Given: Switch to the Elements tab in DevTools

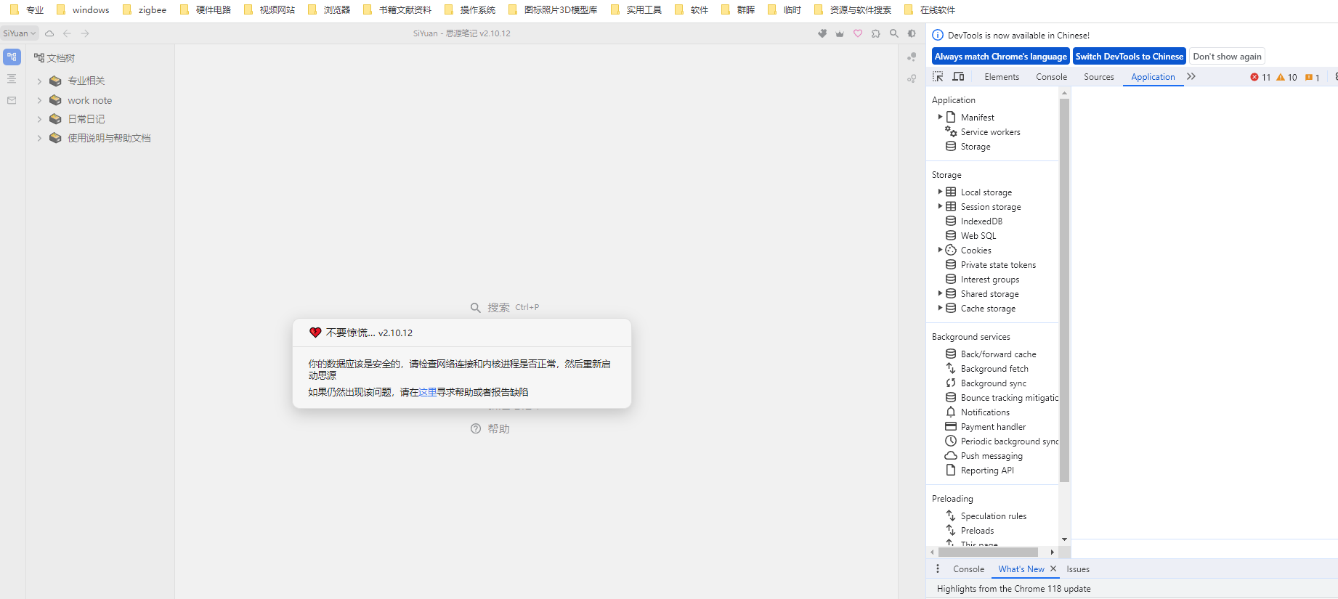Looking at the screenshot, I should (x=1002, y=77).
